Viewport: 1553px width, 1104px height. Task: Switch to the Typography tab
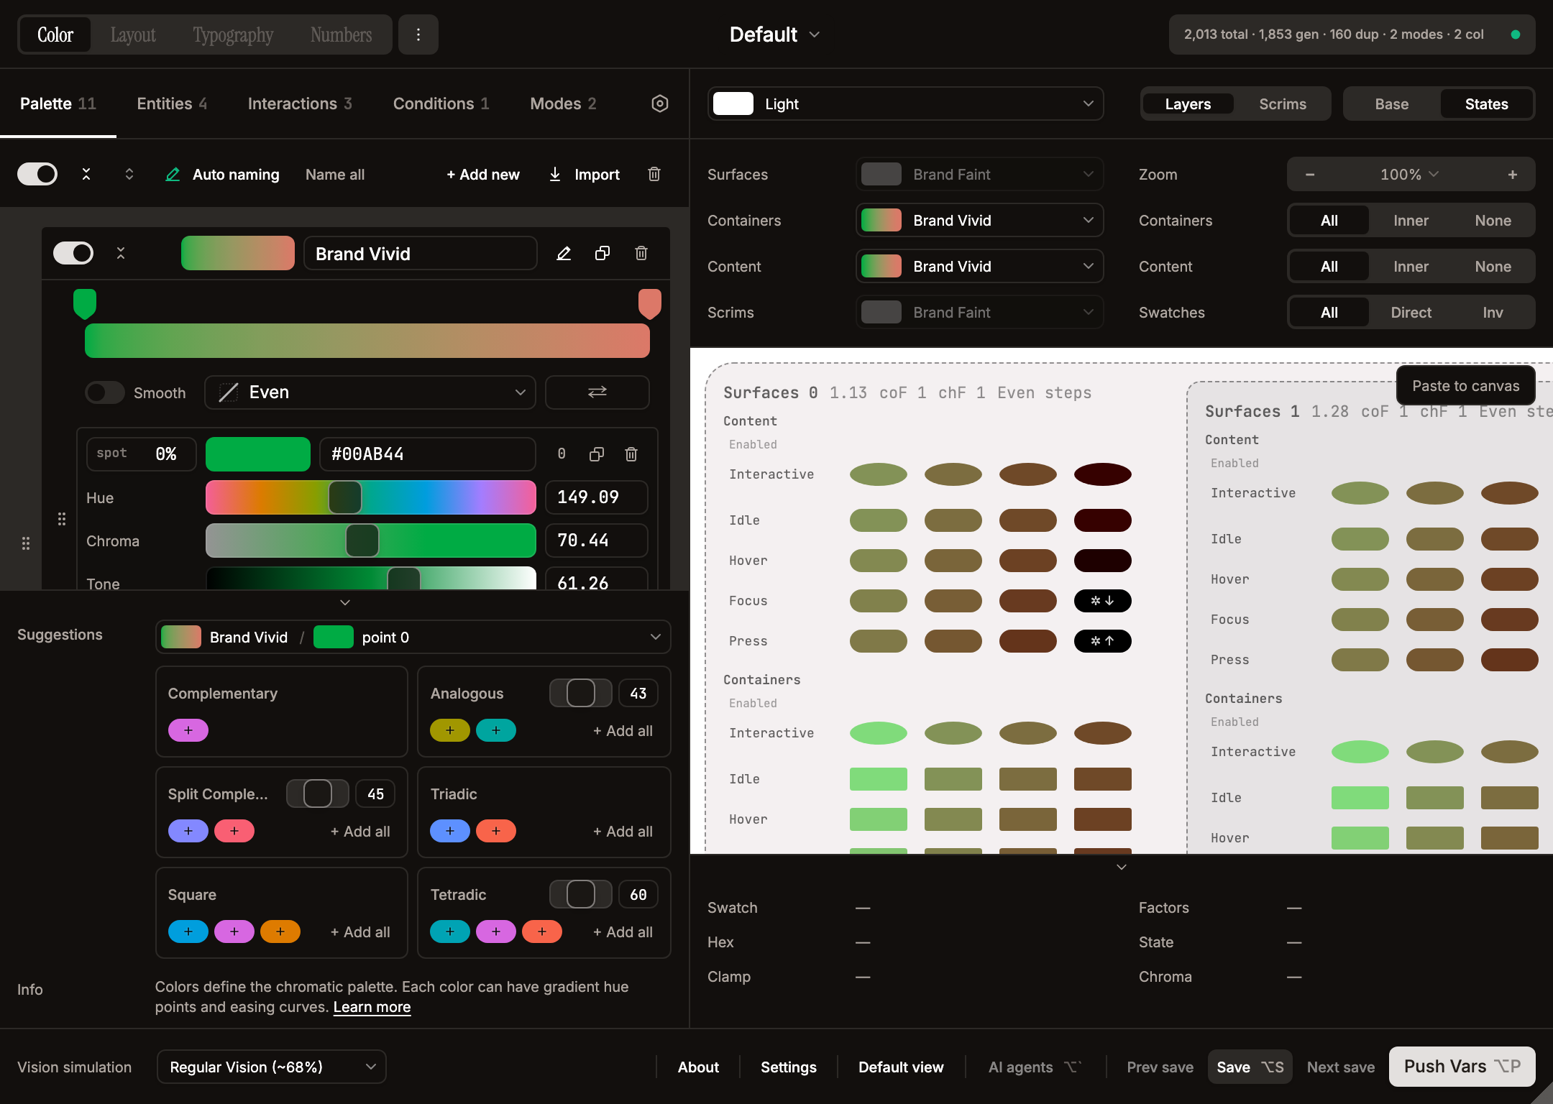pyautogui.click(x=232, y=34)
